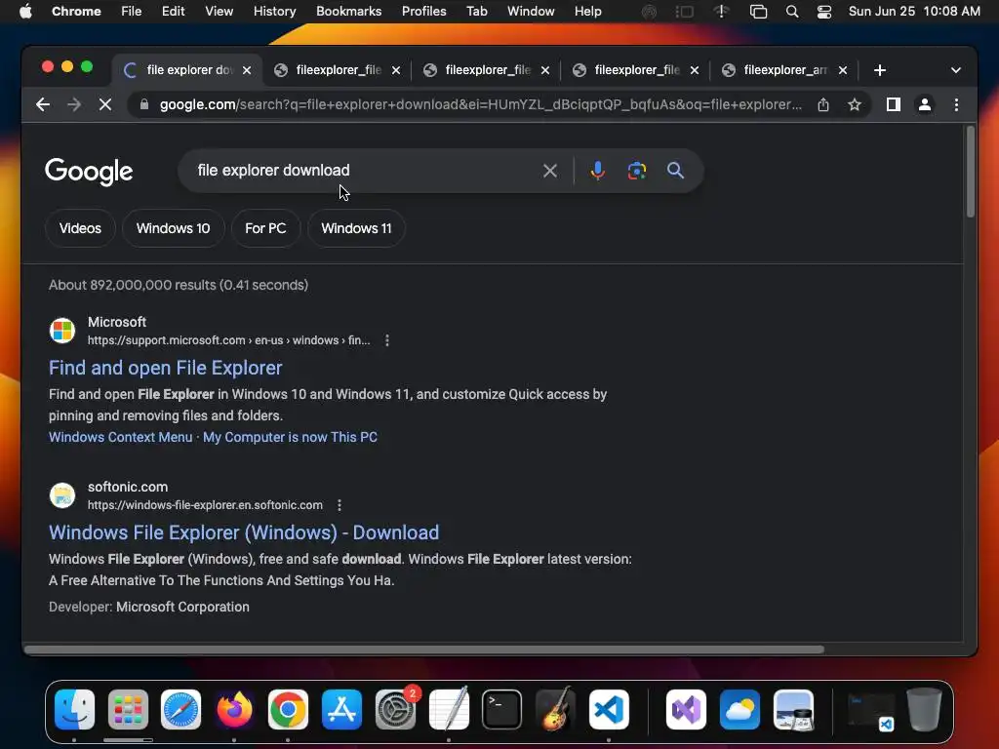Click the Microsoft favicon in the results
999x749 pixels.
(62, 331)
